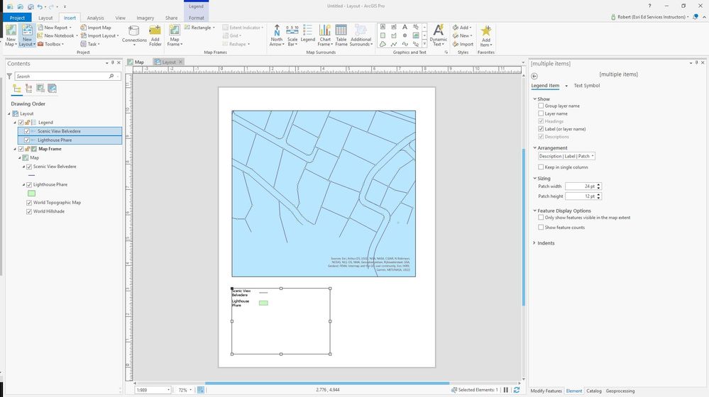Image resolution: width=709 pixels, height=397 pixels.
Task: Check Keep in single column
Action: 541,167
